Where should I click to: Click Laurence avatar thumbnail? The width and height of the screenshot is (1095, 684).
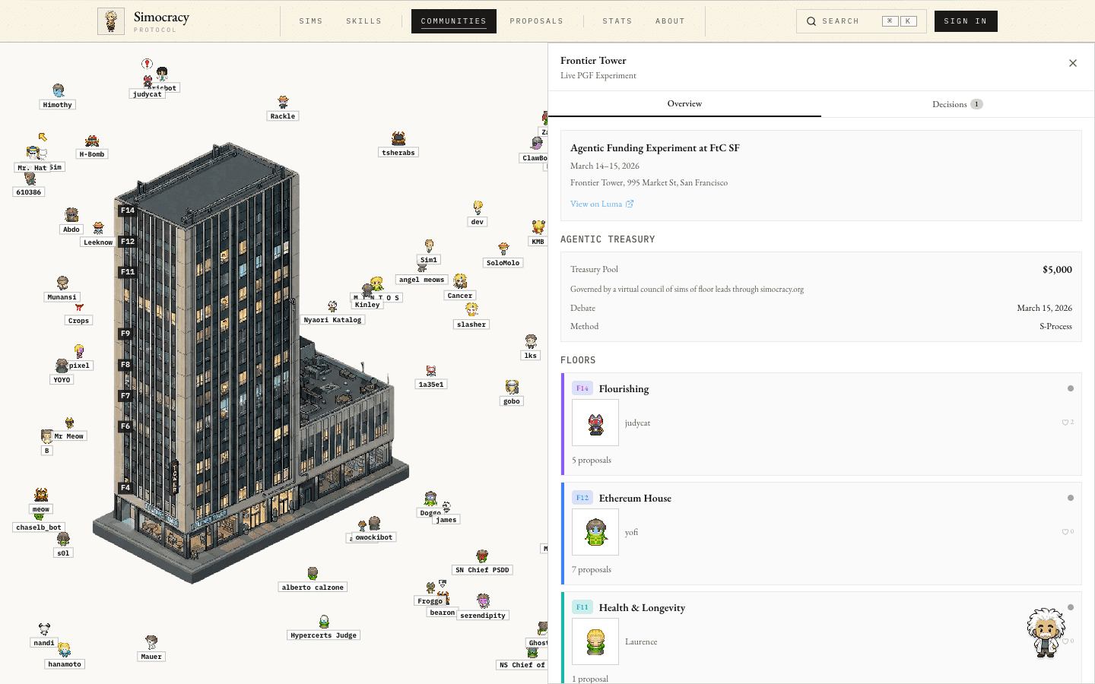tap(595, 641)
